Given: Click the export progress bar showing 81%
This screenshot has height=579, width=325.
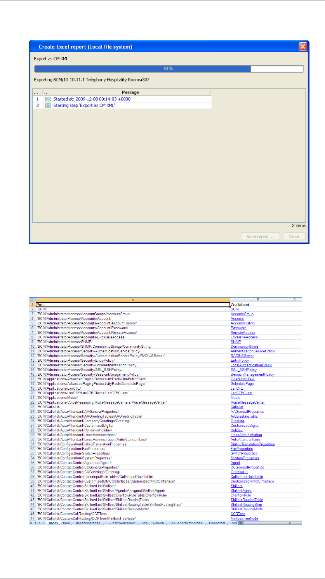Looking at the screenshot, I should coord(169,69).
